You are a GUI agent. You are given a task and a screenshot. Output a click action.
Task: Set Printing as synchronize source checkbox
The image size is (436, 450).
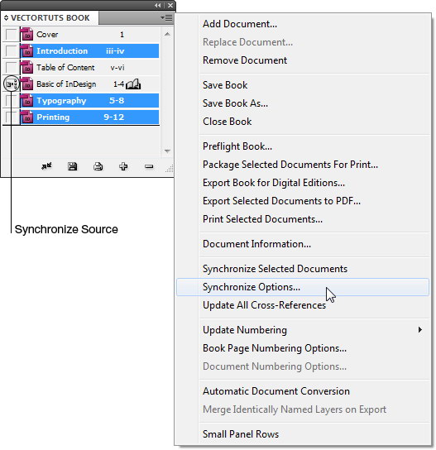click(x=12, y=117)
